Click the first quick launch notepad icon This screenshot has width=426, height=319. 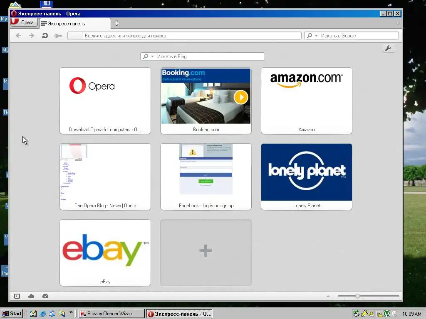coord(33,314)
